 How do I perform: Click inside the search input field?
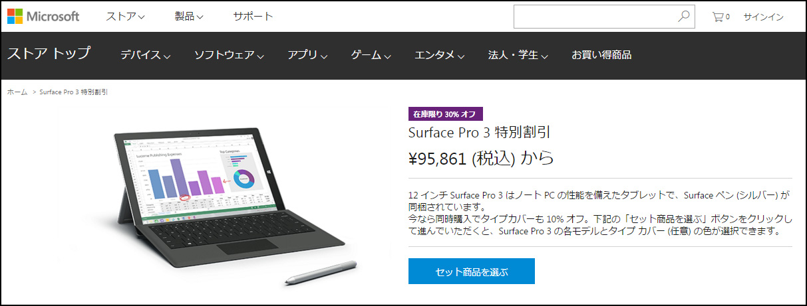click(595, 17)
